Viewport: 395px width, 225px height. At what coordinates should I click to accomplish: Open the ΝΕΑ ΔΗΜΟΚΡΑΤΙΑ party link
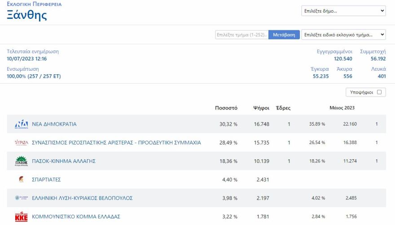pos(54,124)
